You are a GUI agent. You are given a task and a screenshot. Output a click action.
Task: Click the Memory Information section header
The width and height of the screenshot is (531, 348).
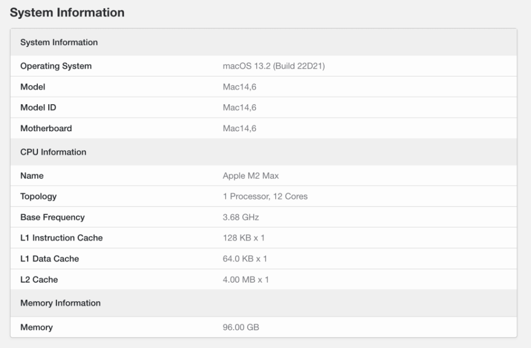click(x=60, y=303)
